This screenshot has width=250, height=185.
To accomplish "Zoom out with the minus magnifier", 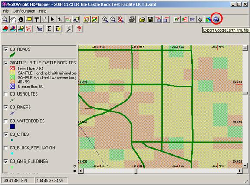I will 113,19.
